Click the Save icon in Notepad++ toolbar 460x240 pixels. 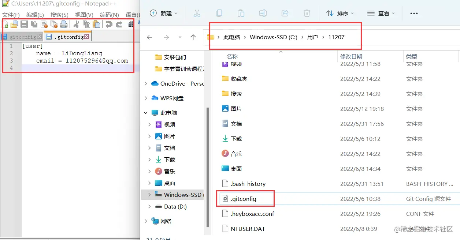coord(24,25)
